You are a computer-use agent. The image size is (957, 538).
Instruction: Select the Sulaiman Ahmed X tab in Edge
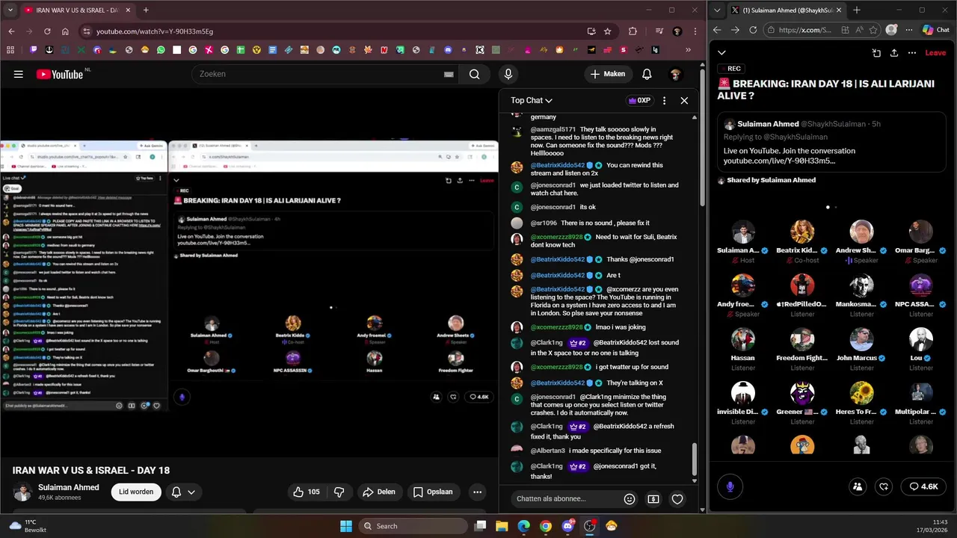pos(786,10)
